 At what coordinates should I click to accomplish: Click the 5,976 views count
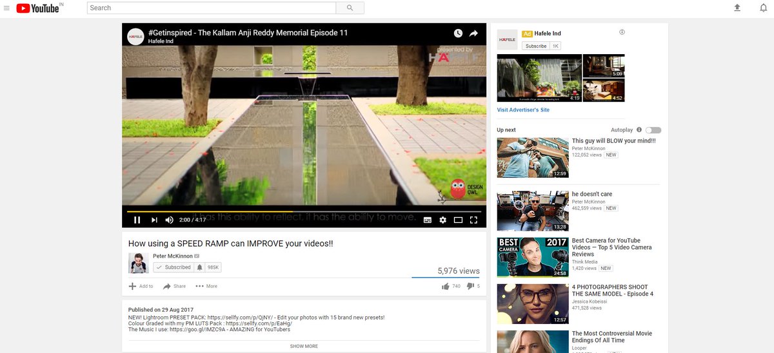459,271
